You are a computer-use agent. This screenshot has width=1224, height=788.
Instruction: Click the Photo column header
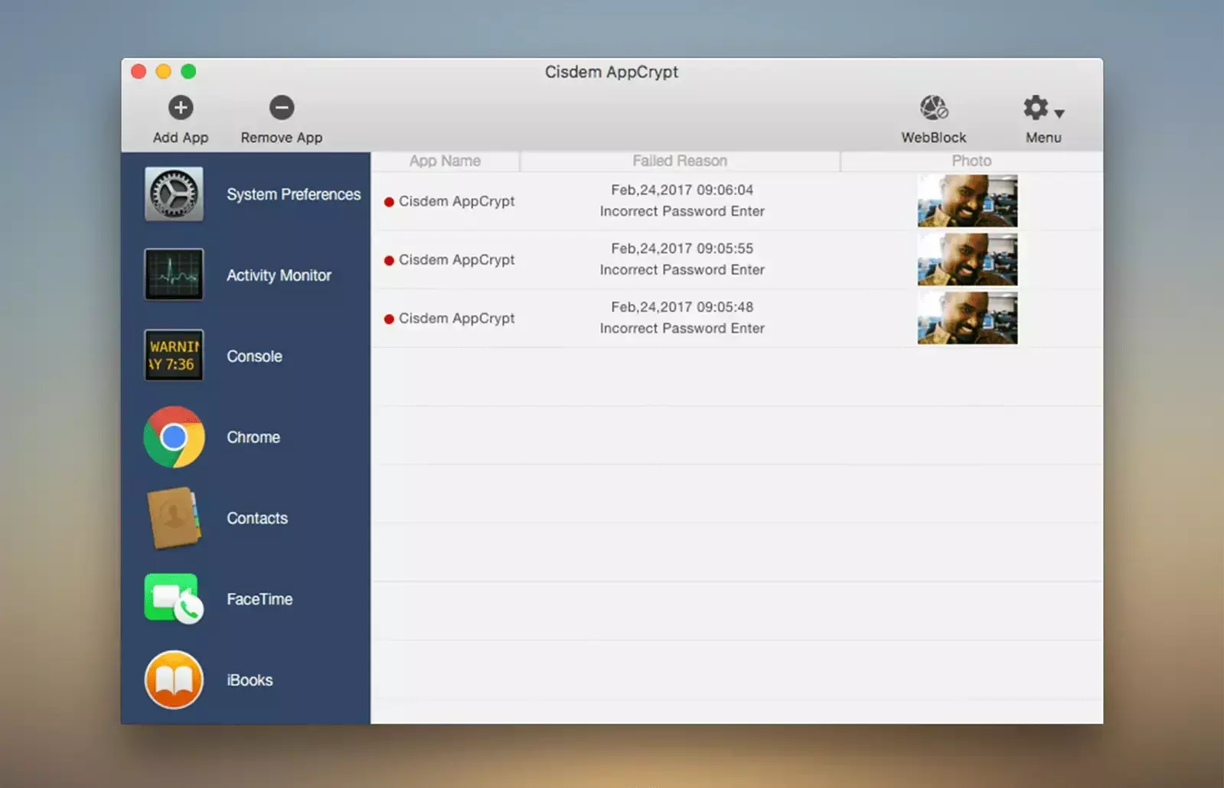click(971, 161)
